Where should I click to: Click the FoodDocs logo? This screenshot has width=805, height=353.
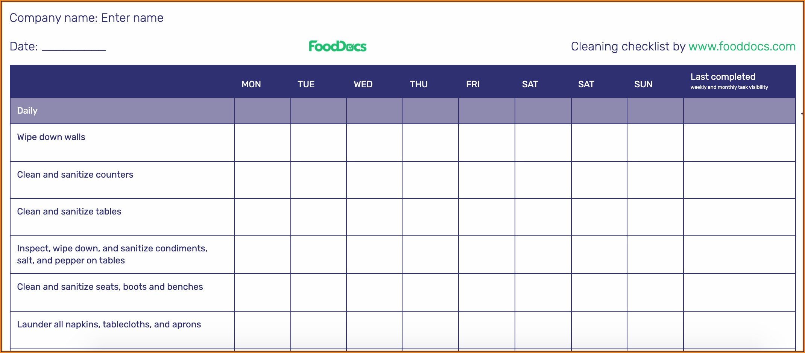pyautogui.click(x=337, y=46)
